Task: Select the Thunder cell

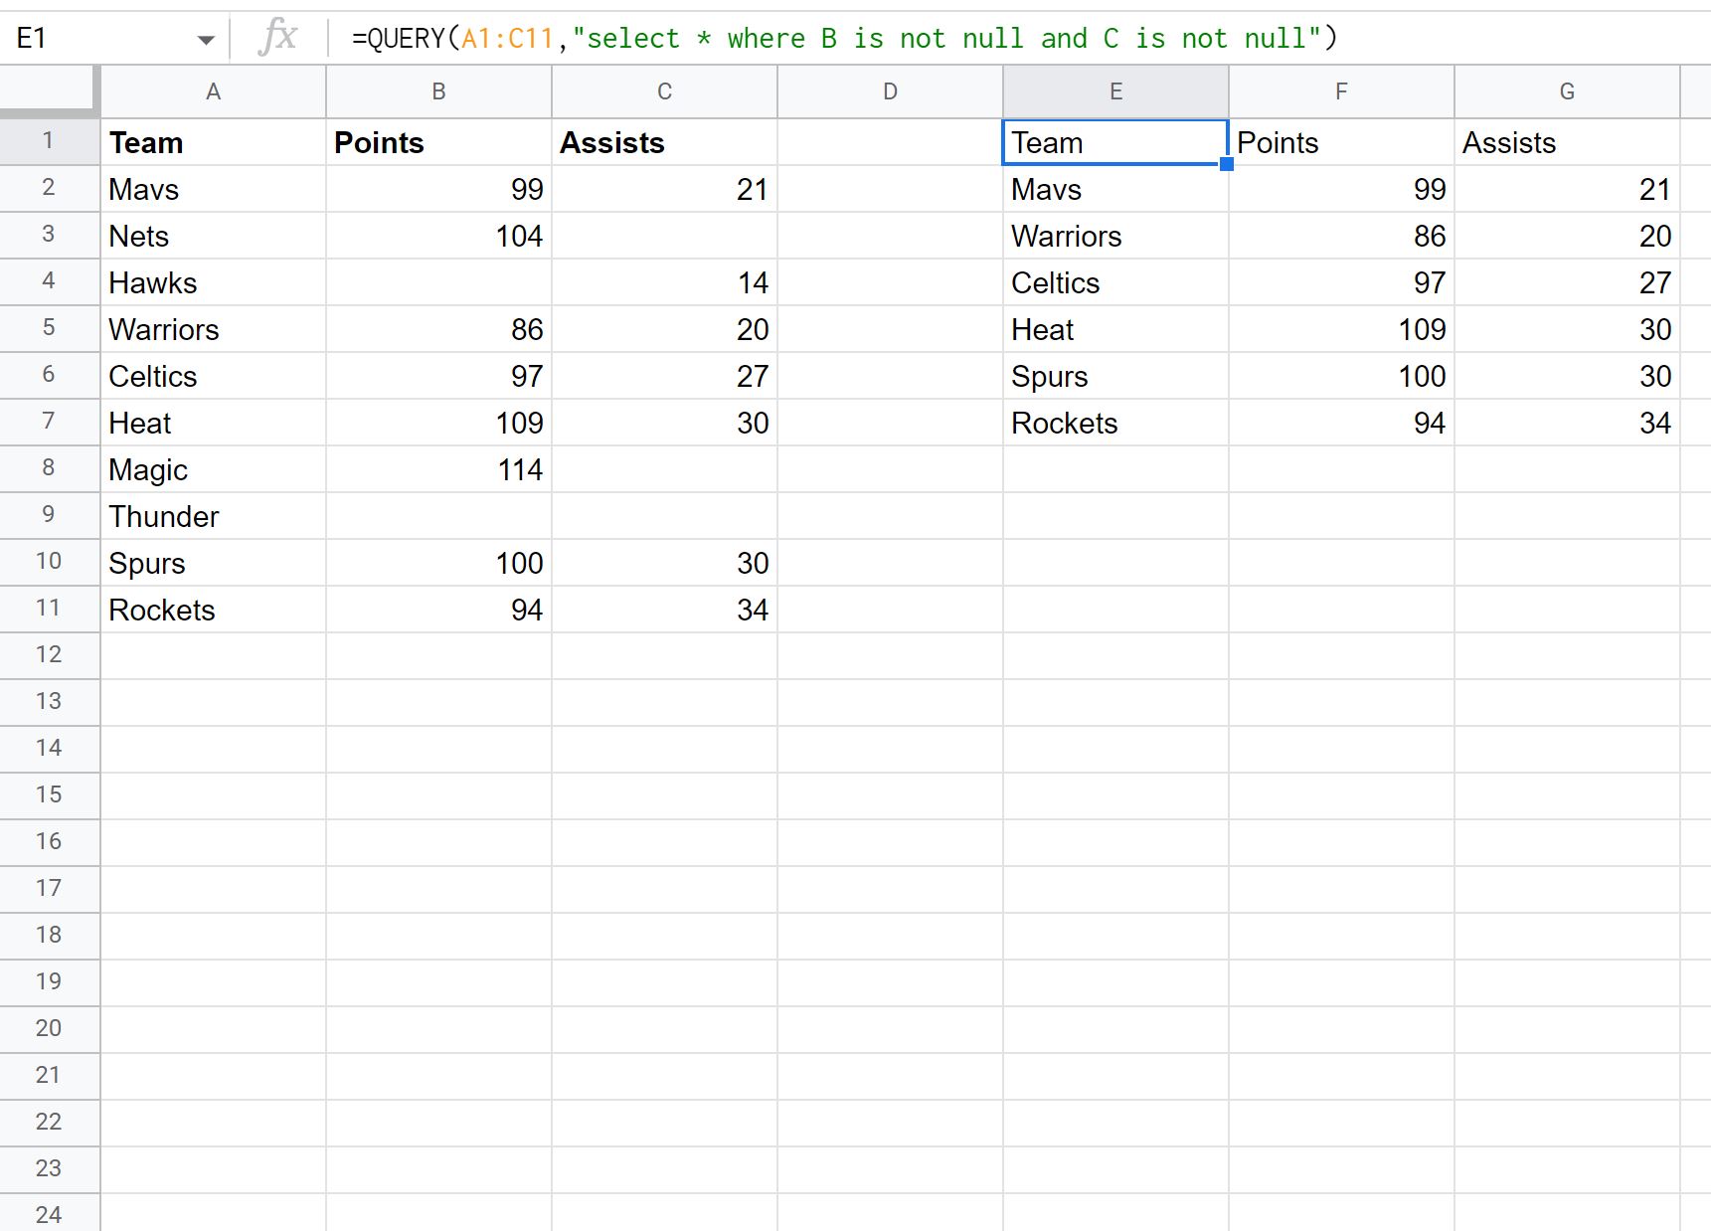Action: [213, 516]
